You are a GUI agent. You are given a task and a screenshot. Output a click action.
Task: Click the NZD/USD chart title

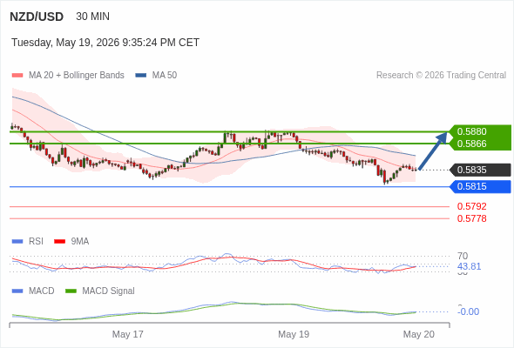37,17
